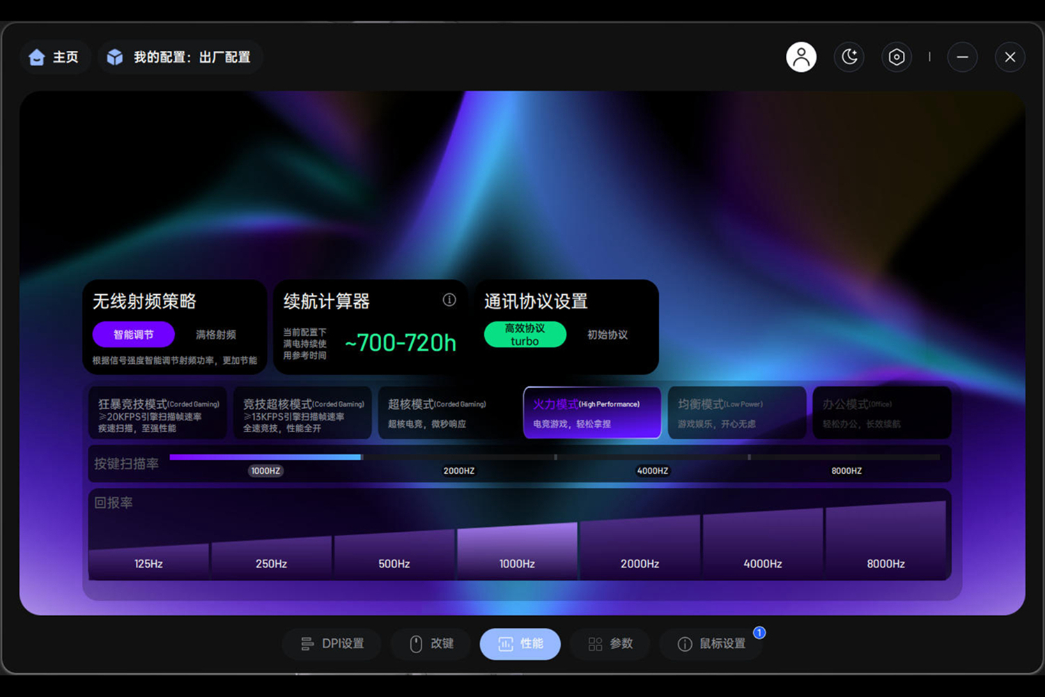Select the 满格射频 RF strategy option

coord(216,335)
